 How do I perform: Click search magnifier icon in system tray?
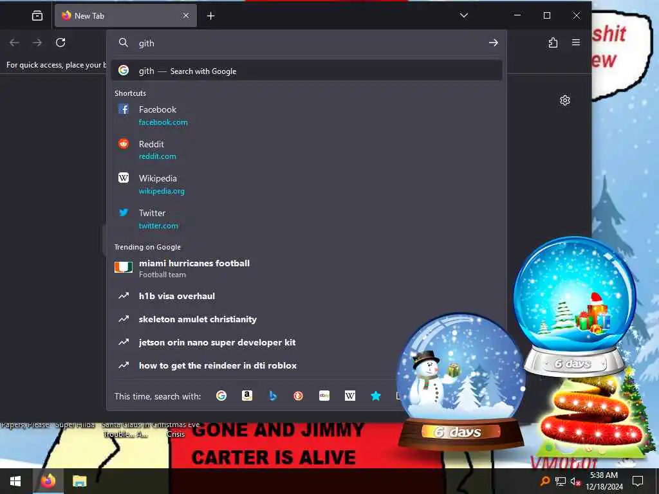pyautogui.click(x=544, y=481)
